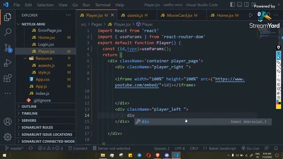283x159 pixels.
Task: Open Explorer panel more actions ellipsis
Action: coord(69,15)
